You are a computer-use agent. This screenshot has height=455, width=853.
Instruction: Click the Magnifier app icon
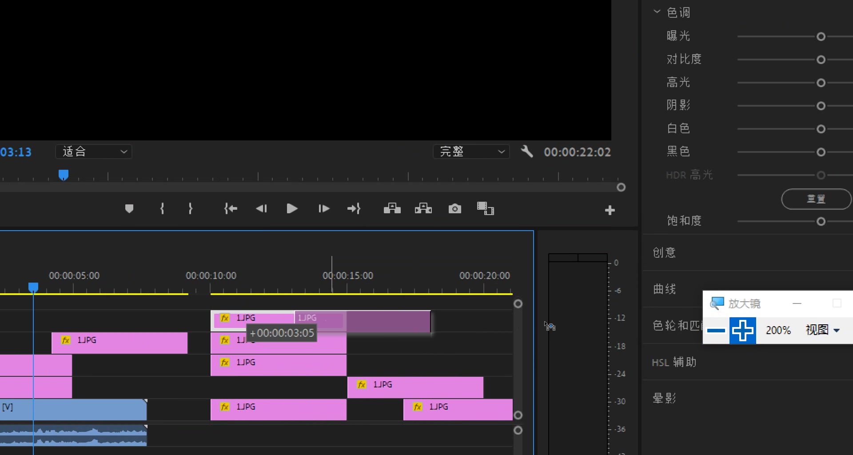(x=717, y=303)
